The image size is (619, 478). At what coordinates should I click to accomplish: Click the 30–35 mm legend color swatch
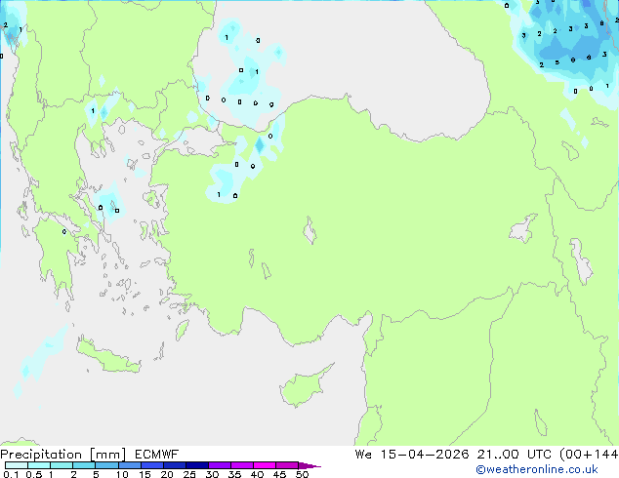tap(220, 465)
